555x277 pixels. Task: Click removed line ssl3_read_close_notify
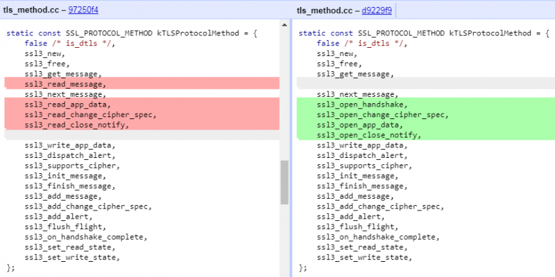[76, 125]
